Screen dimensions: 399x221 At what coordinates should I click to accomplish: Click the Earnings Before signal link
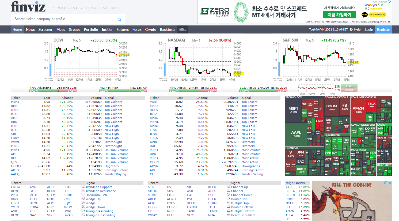(x=116, y=170)
